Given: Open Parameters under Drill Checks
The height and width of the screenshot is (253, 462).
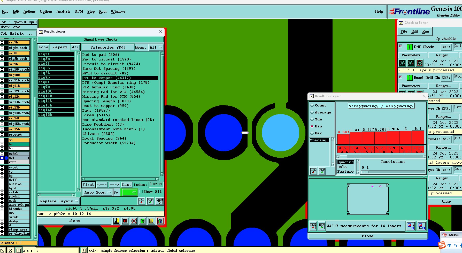Looking at the screenshot, I should click(x=412, y=55).
